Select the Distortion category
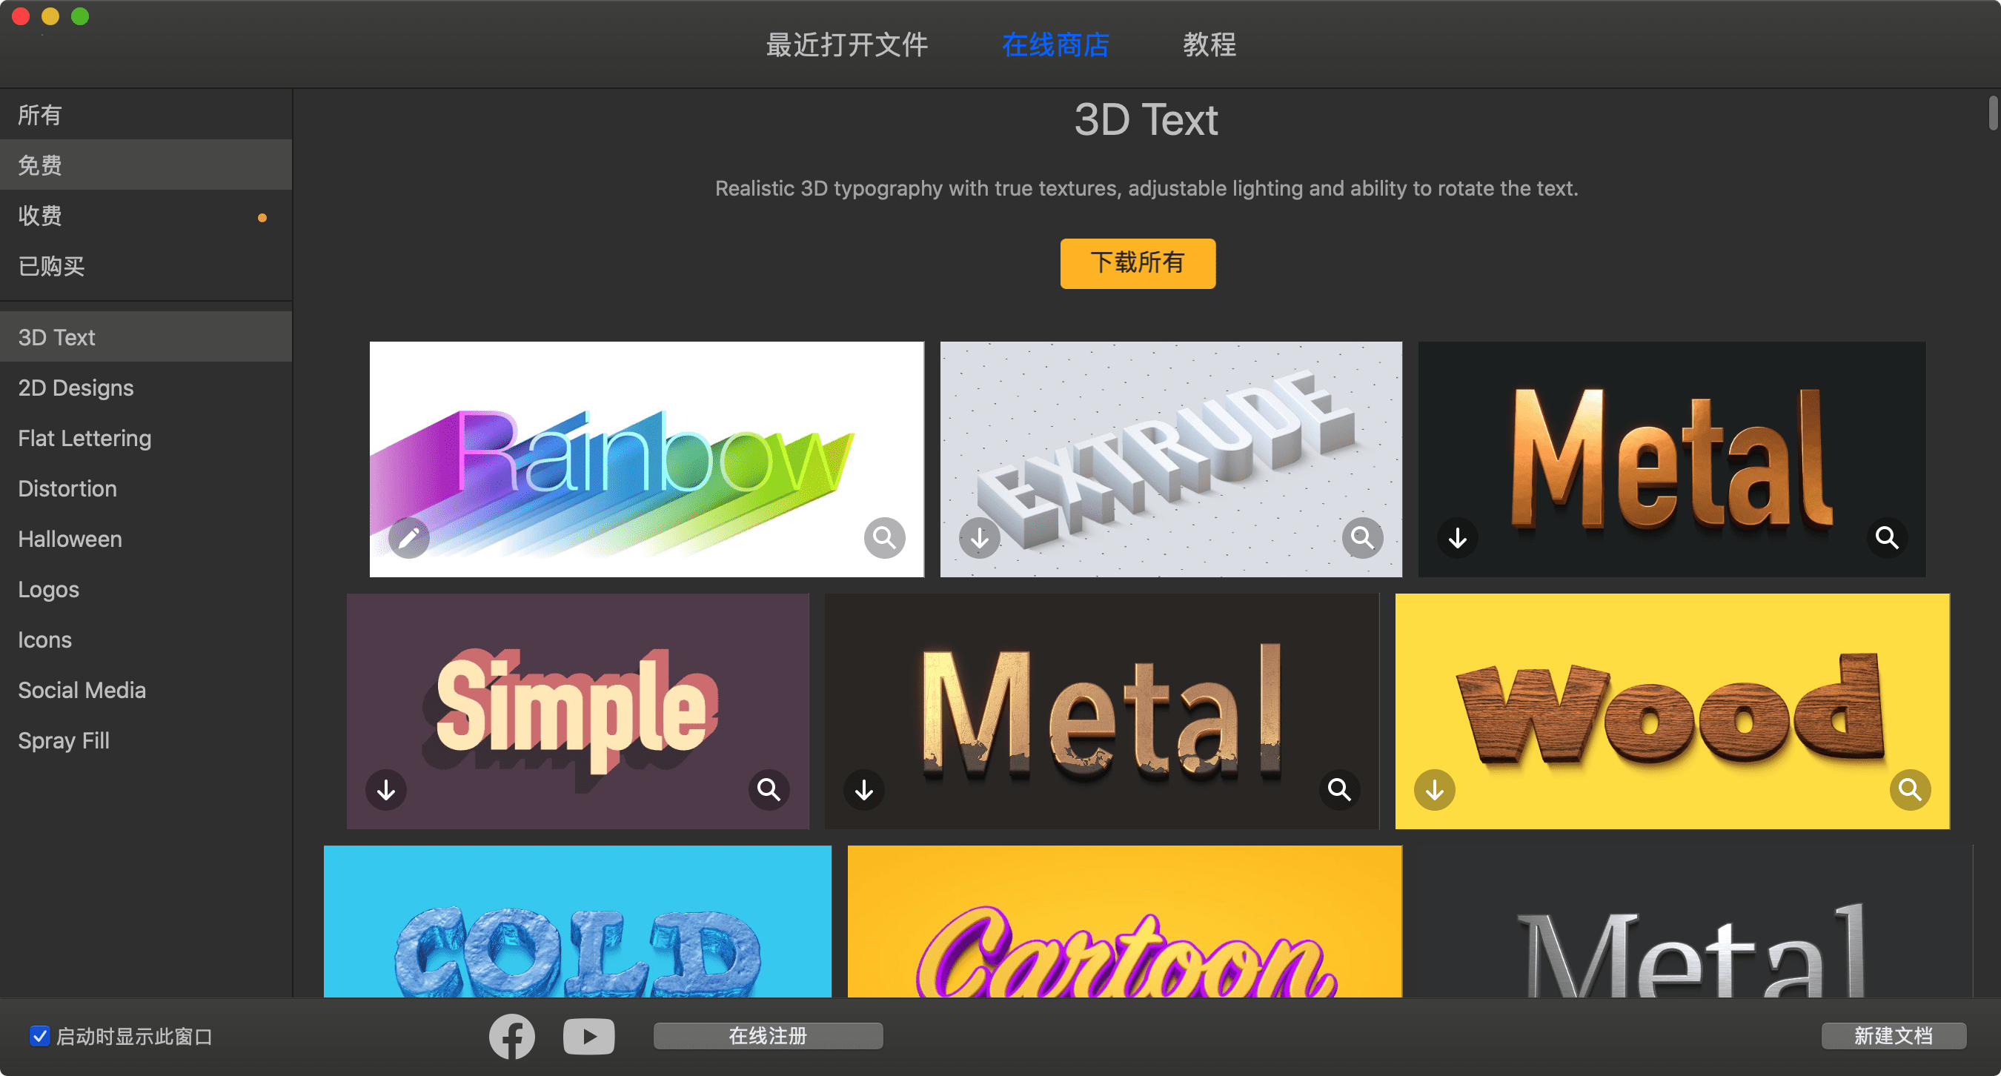Viewport: 2001px width, 1076px height. point(146,488)
